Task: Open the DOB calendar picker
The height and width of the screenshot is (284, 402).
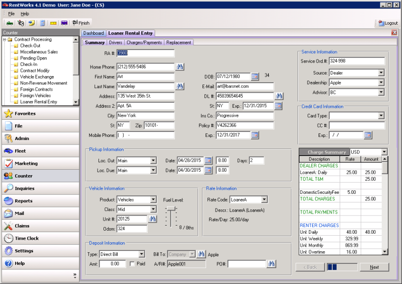Action: click(x=255, y=77)
